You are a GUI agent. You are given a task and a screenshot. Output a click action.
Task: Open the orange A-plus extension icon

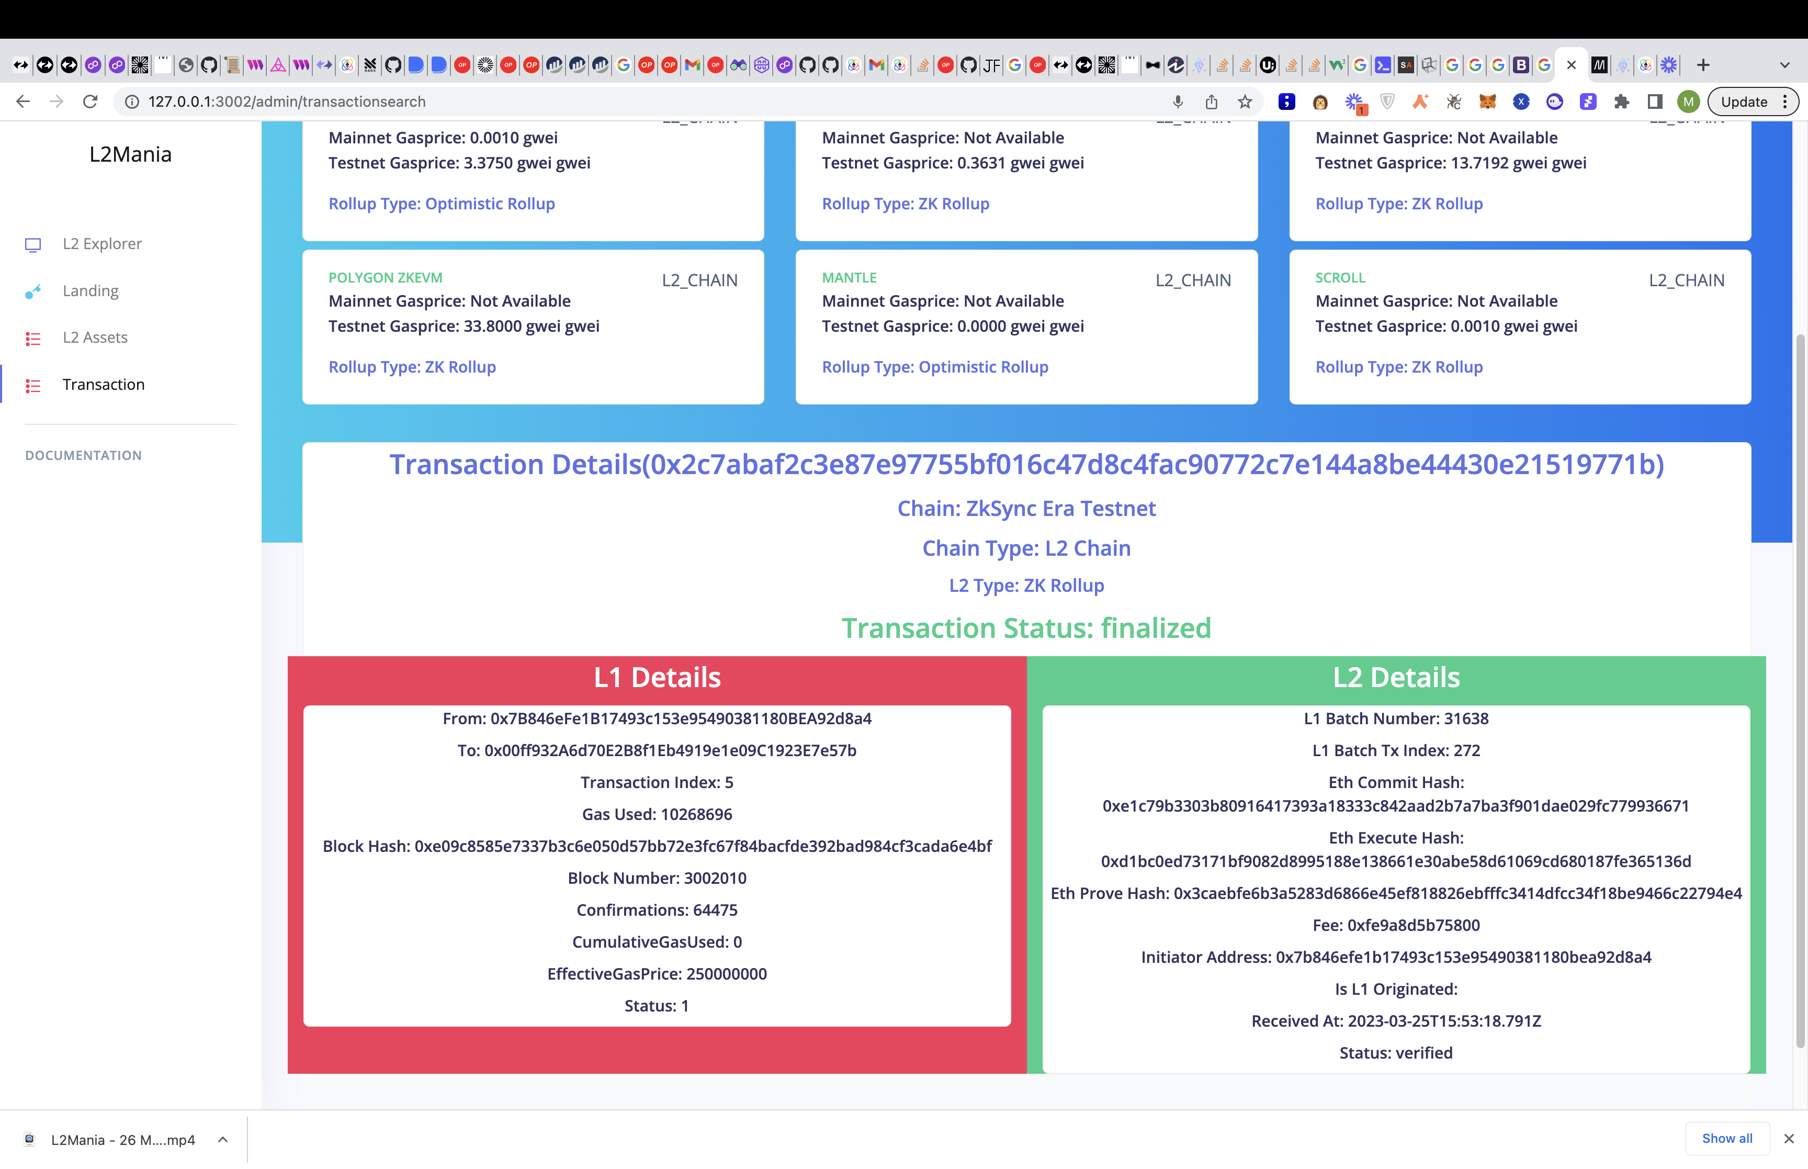tap(1420, 102)
